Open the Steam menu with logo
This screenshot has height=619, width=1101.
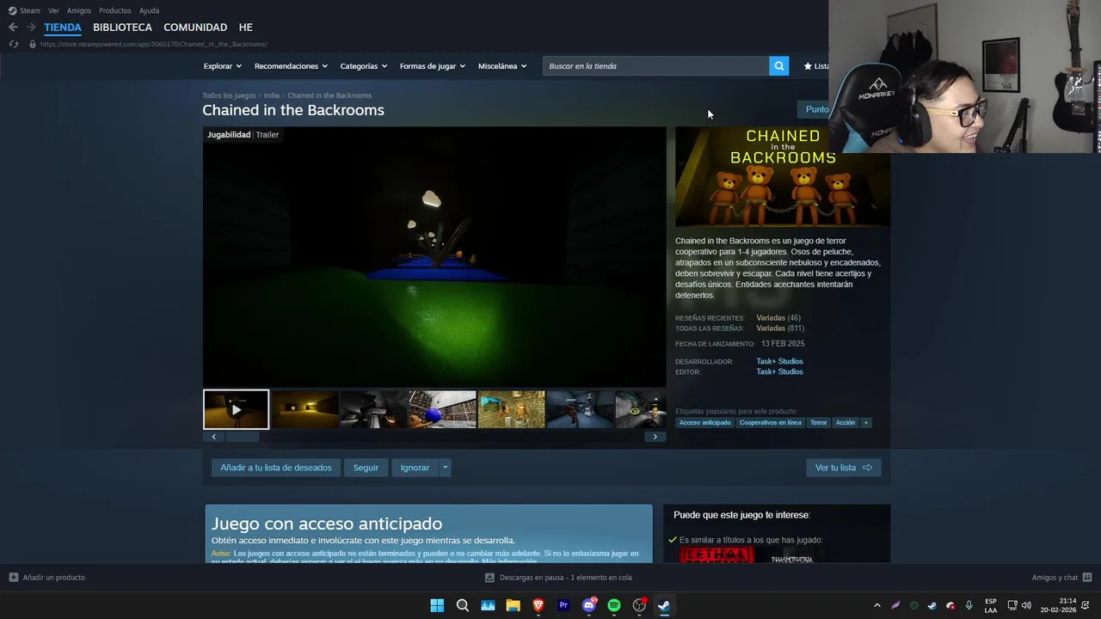(24, 10)
